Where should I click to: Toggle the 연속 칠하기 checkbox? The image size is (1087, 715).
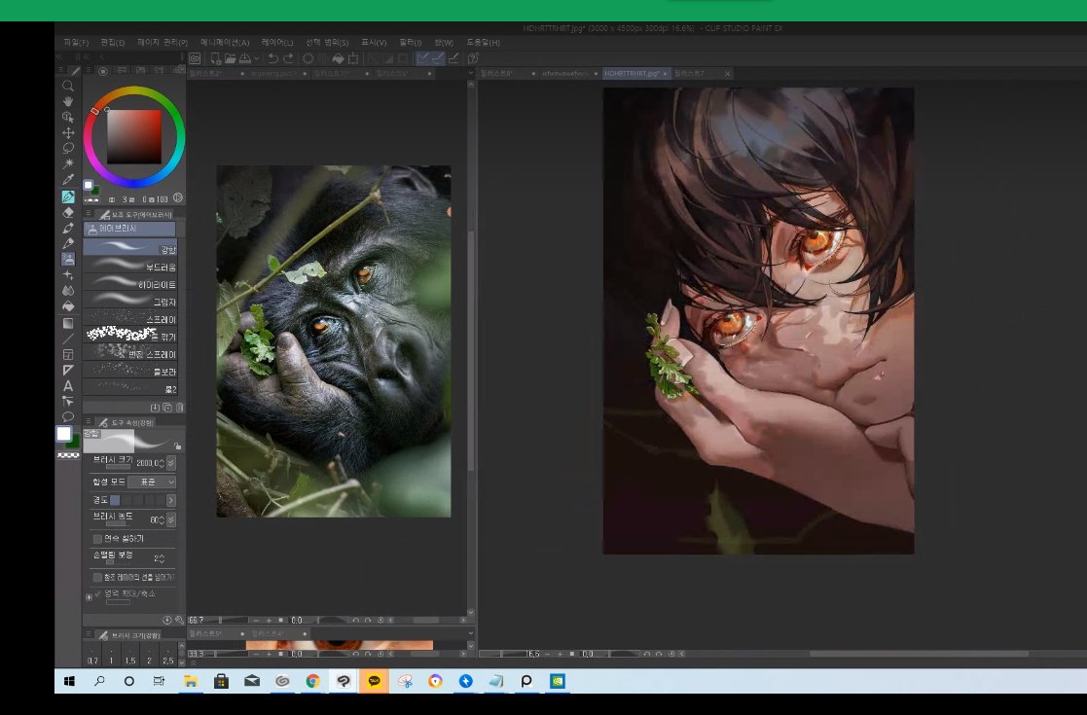[97, 538]
